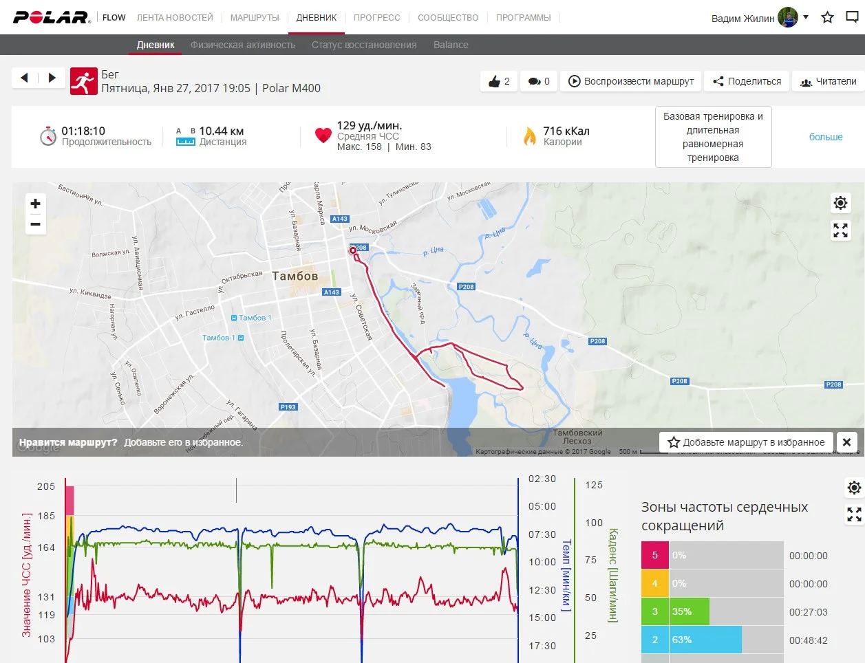Switch to Физическая активность tab
This screenshot has height=663, width=865.
243,45
